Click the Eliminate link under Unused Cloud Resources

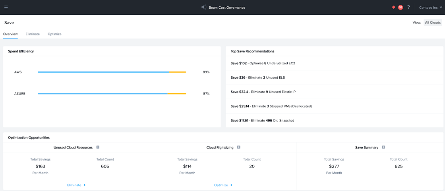[x=76, y=185]
